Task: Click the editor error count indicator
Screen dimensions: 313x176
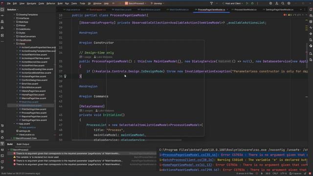Action: 285,15
